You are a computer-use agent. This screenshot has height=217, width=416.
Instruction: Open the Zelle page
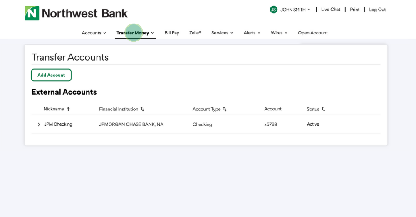(x=195, y=33)
